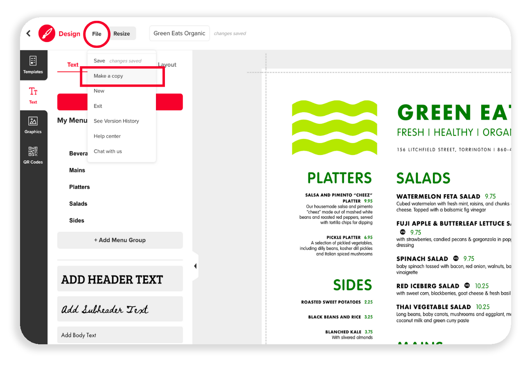The width and height of the screenshot is (532, 368).
Task: Select Platters menu group
Action: pos(79,187)
